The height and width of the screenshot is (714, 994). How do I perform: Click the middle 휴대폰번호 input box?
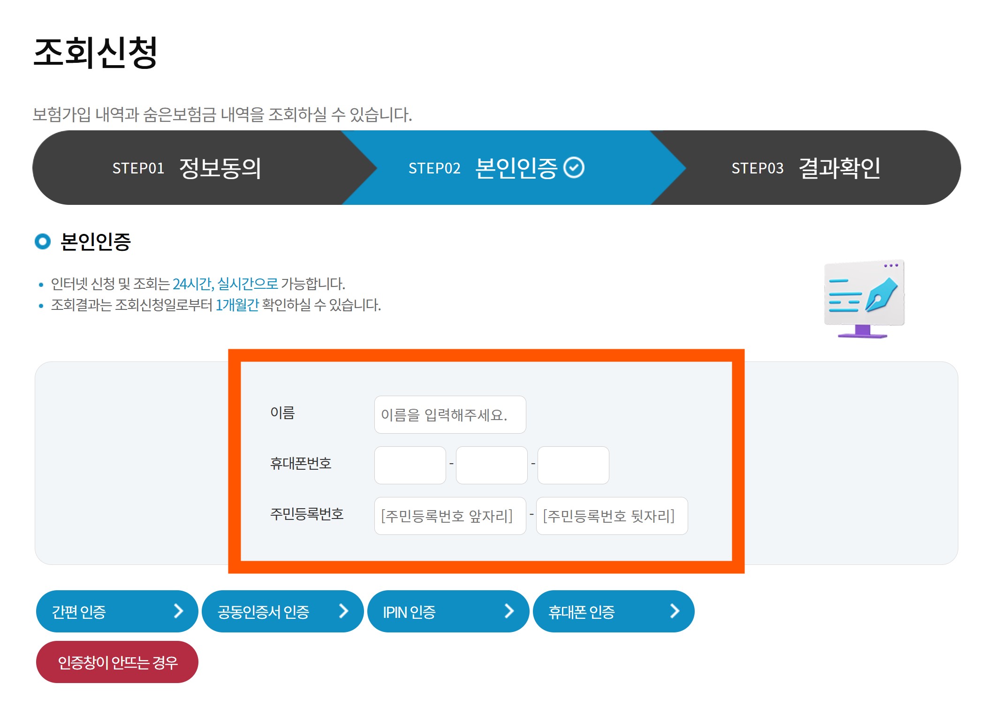point(491,465)
